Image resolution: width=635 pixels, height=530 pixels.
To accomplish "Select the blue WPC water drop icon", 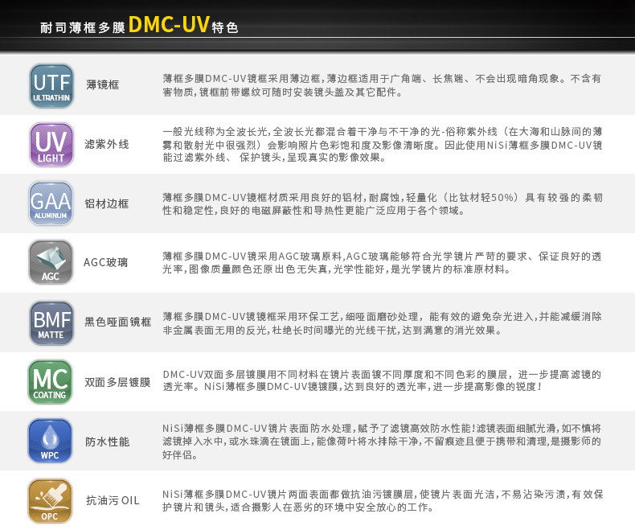I will click(x=50, y=441).
